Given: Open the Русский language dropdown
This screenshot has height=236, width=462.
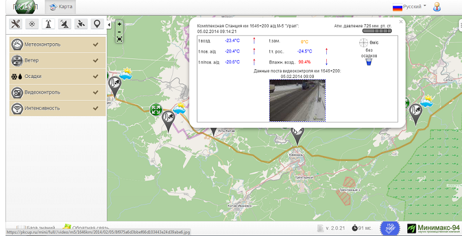Looking at the screenshot, I should [x=409, y=7].
